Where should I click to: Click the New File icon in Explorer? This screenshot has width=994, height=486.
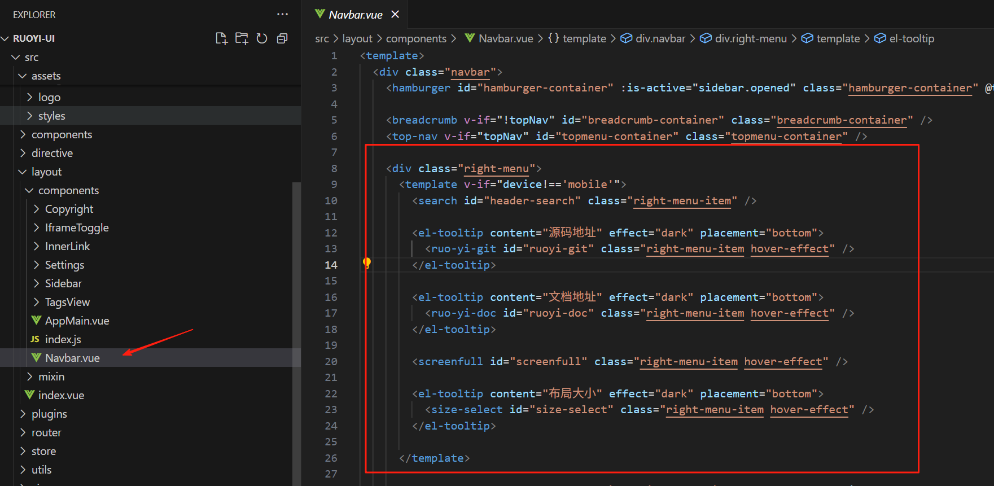(221, 38)
